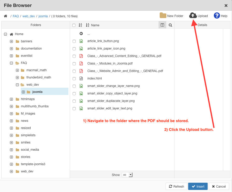The height and width of the screenshot is (192, 232).
Task: Check the box for article_link_button.png
Action: tap(74, 41)
